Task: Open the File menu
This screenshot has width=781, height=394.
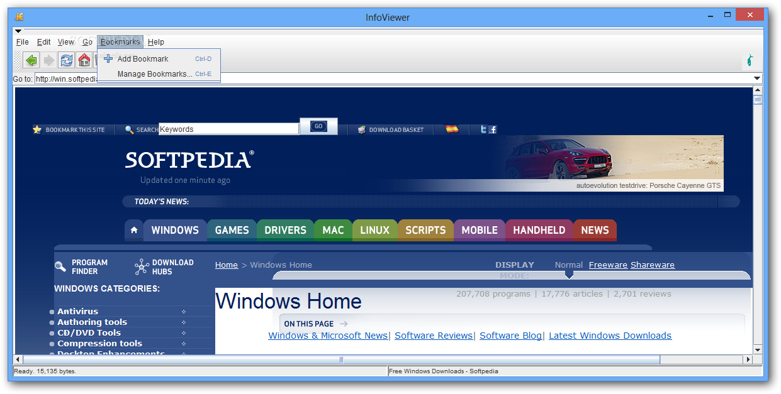Action: (x=23, y=42)
